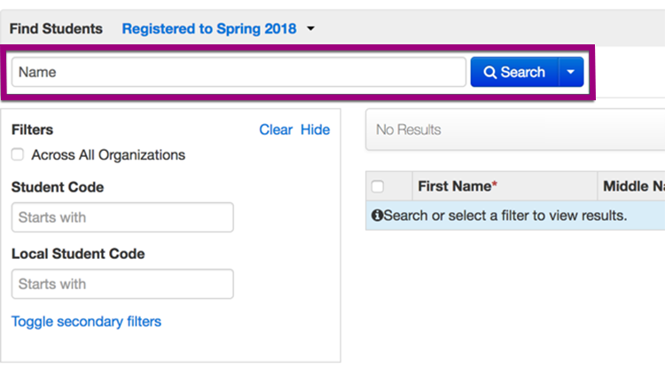Sort by the Middle Name column header
Viewport: 665px width, 377px height.
tap(633, 186)
